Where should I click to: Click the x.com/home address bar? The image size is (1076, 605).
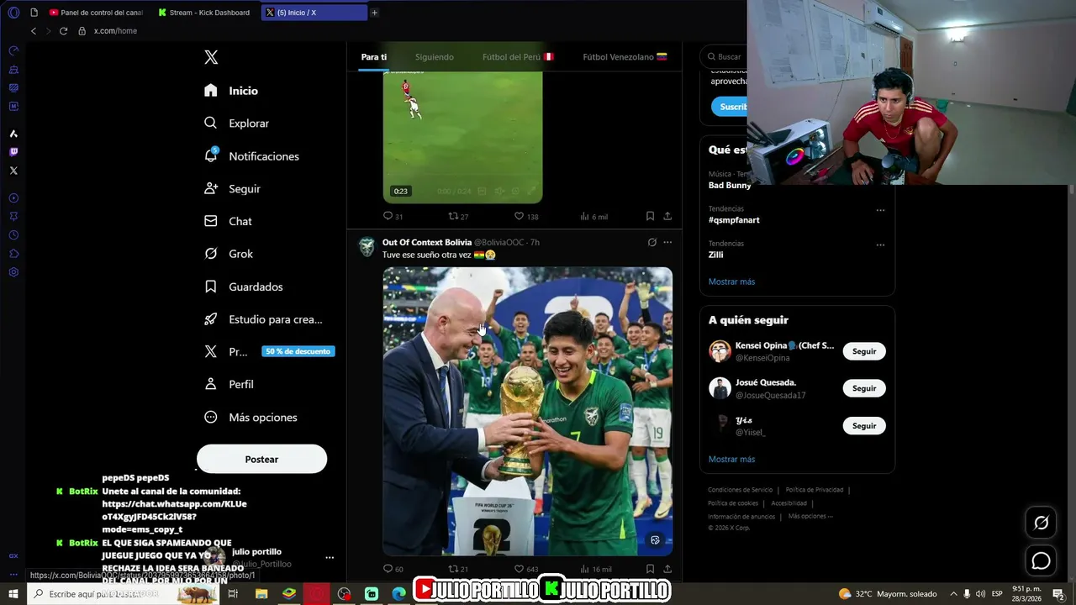[115, 31]
